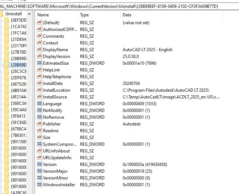Click the '0x00000000 (0)' data value

[x=136, y=178]
